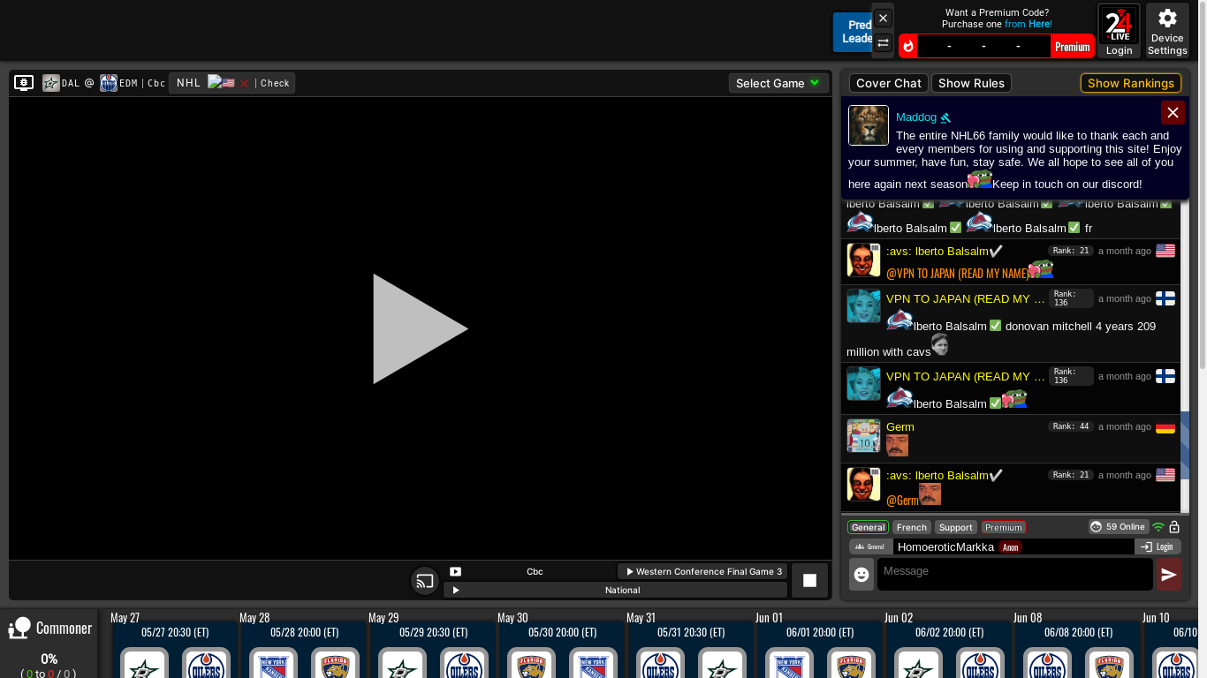Click the swap arrows icon under the X
Viewport: 1207px width, 678px height.
click(884, 42)
